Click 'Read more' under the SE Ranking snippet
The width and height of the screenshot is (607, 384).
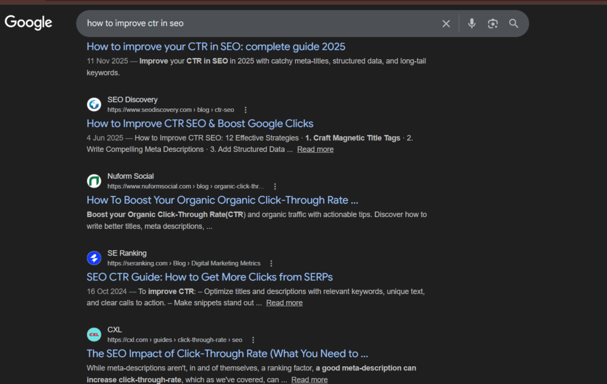(x=284, y=302)
